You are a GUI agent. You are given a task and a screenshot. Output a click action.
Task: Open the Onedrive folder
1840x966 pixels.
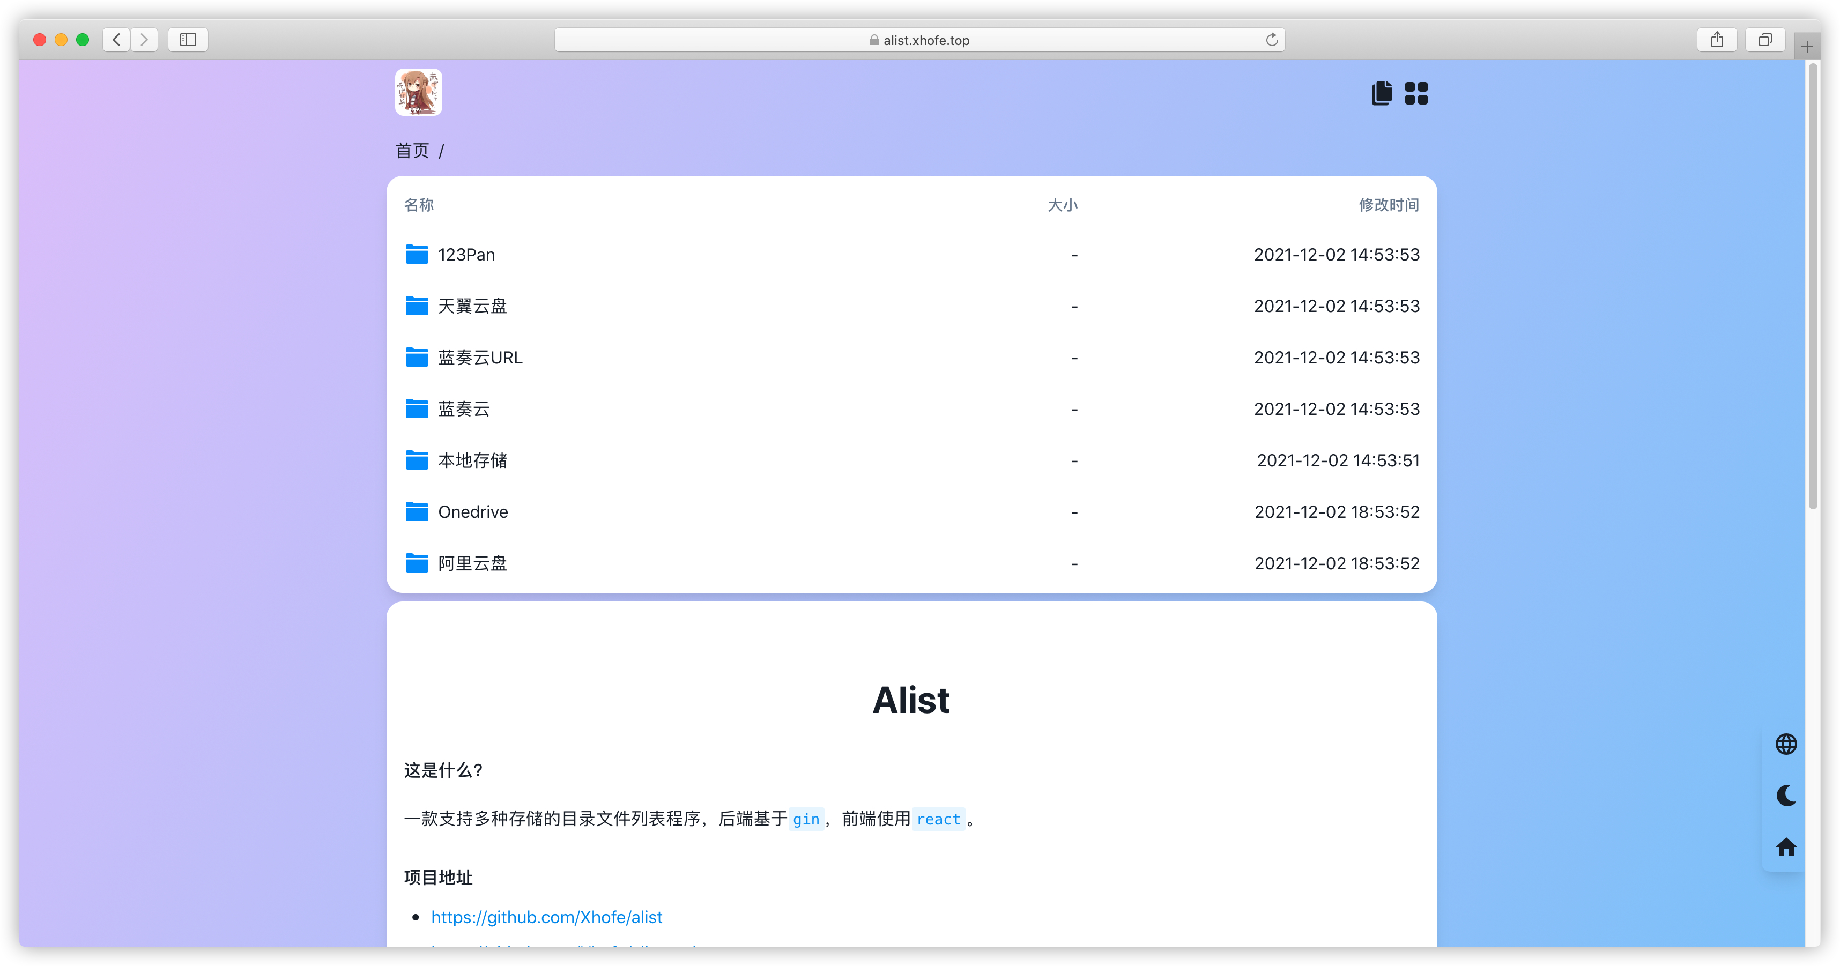coord(473,512)
